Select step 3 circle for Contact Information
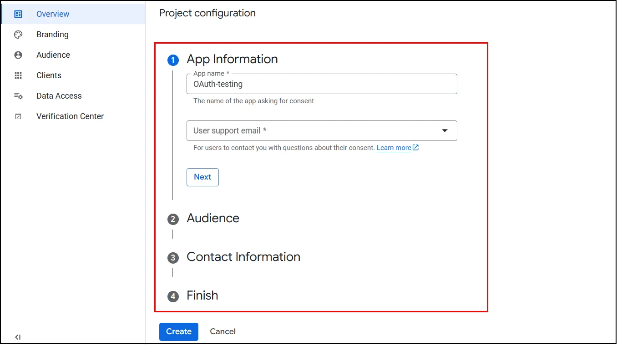 (173, 258)
